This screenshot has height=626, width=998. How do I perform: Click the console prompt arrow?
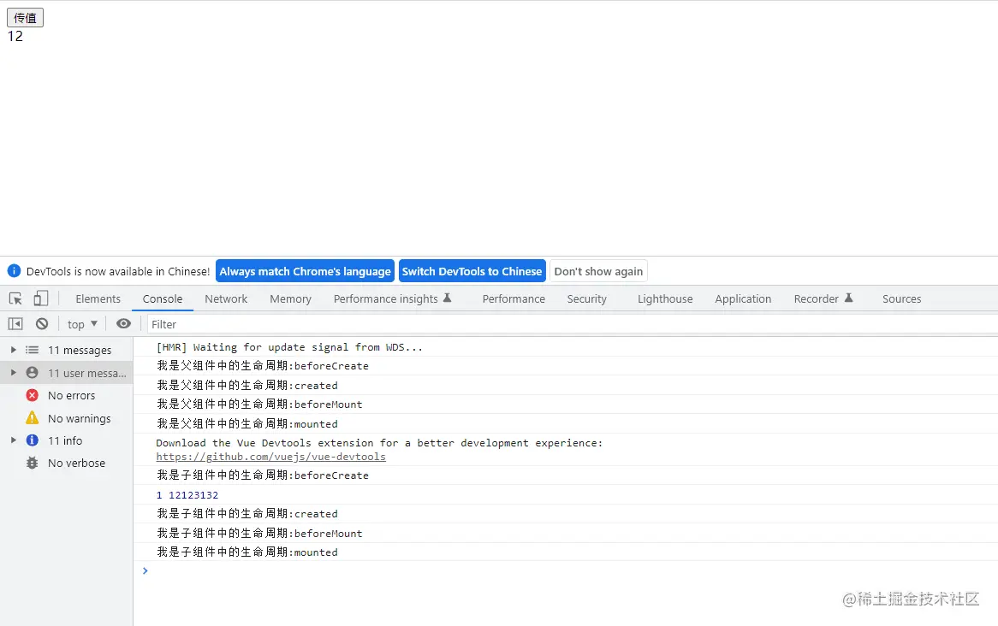coord(146,570)
